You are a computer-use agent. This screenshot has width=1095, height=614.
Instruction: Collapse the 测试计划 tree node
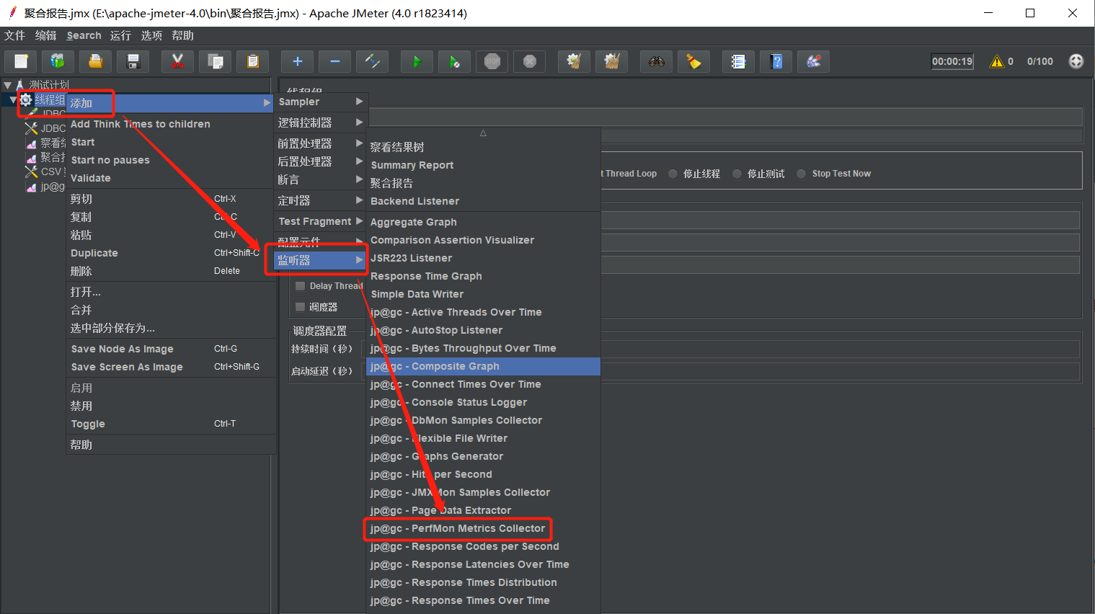(x=7, y=85)
